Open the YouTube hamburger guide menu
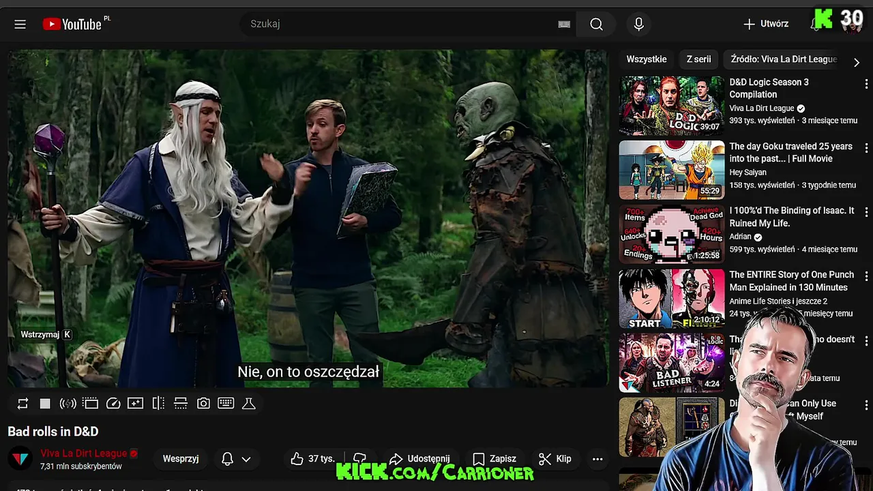The height and width of the screenshot is (491, 873). point(20,24)
